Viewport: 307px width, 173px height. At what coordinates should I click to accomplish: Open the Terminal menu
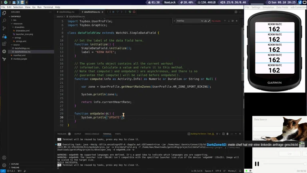pos(48,7)
